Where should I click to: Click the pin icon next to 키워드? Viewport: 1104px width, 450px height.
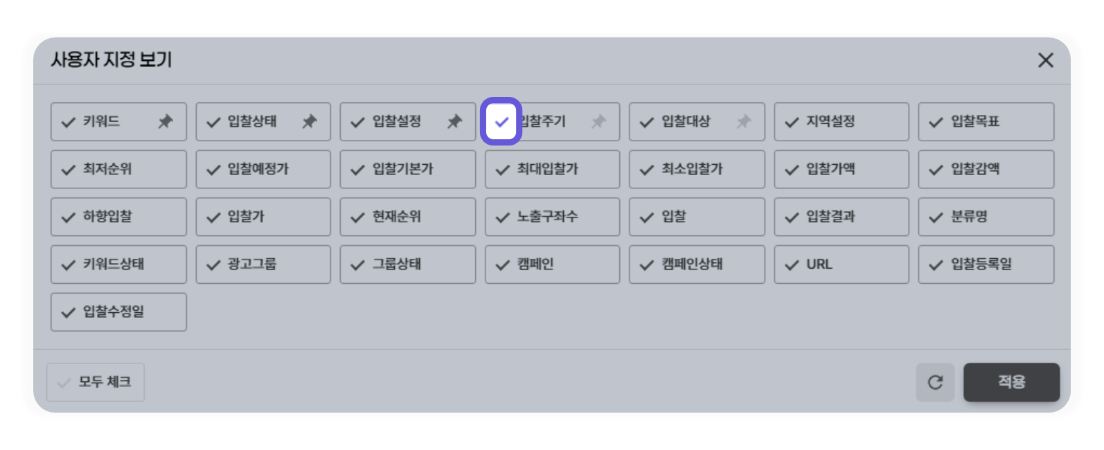tap(165, 122)
